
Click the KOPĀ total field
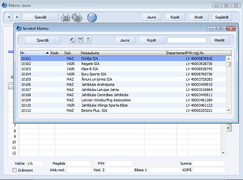tap(209, 170)
